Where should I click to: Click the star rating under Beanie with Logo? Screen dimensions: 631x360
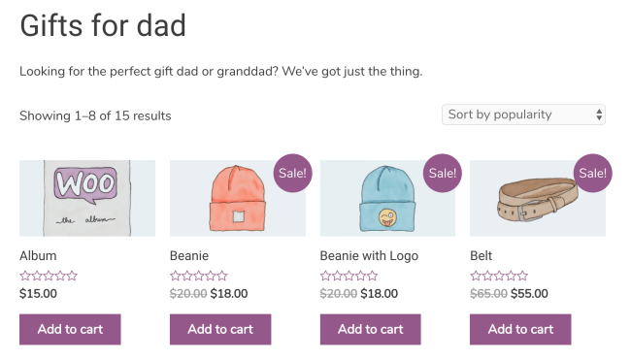tap(349, 276)
